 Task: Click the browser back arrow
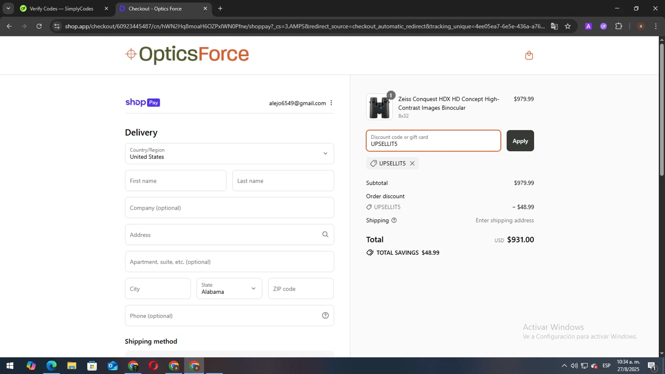9,26
